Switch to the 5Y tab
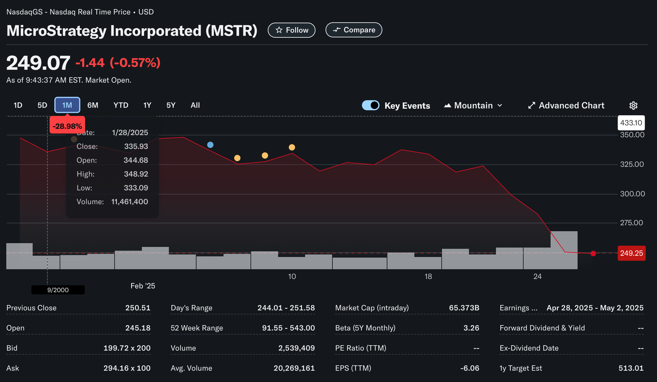The width and height of the screenshot is (657, 382). [x=171, y=105]
